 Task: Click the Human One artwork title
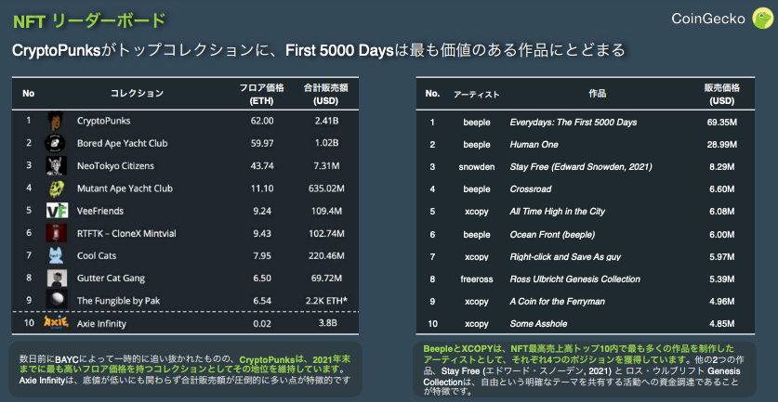click(534, 145)
